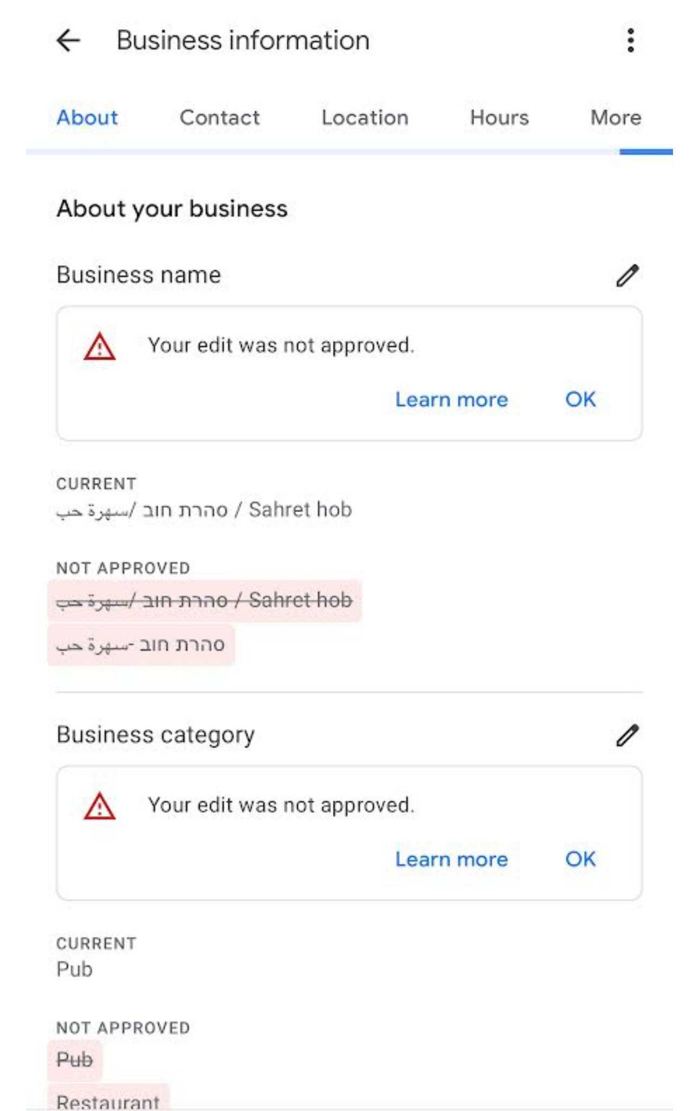Open the Contact tab

219,118
